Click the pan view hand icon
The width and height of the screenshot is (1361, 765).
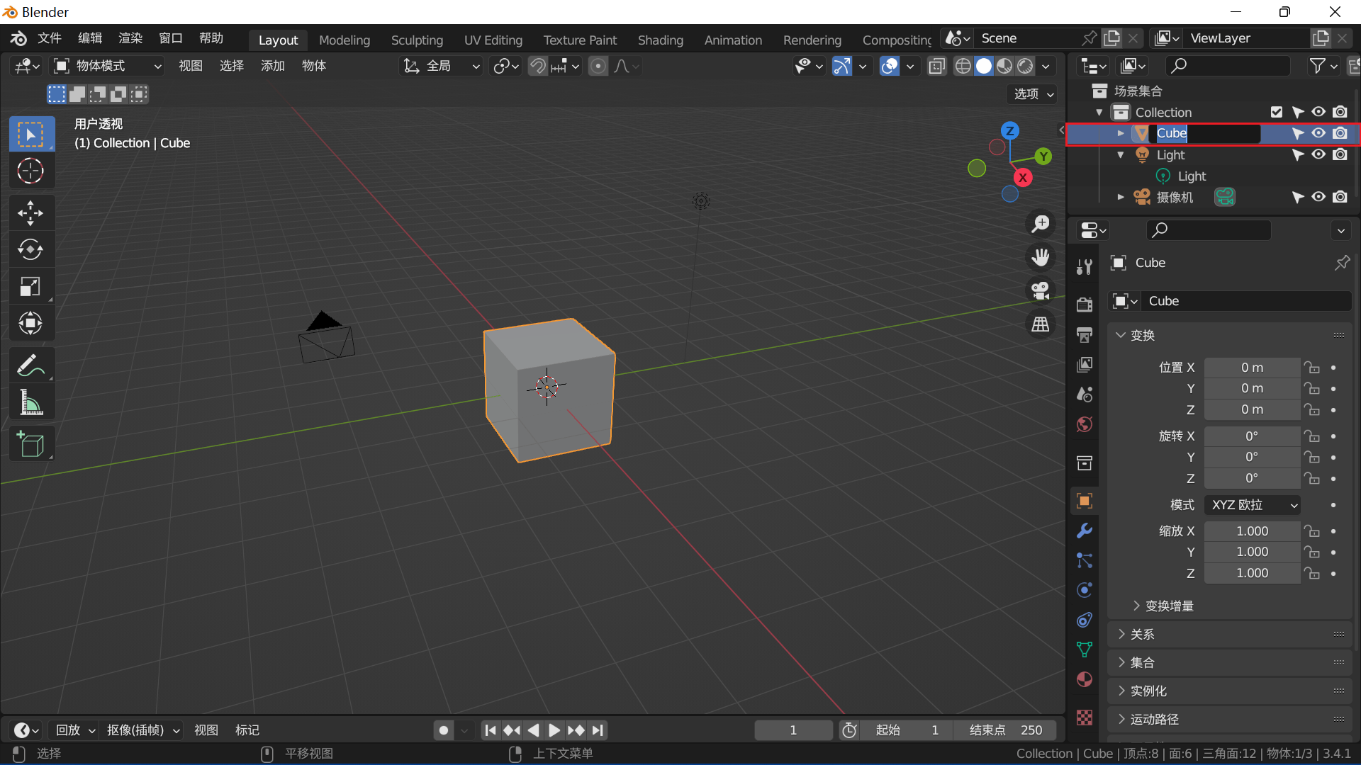[1041, 257]
